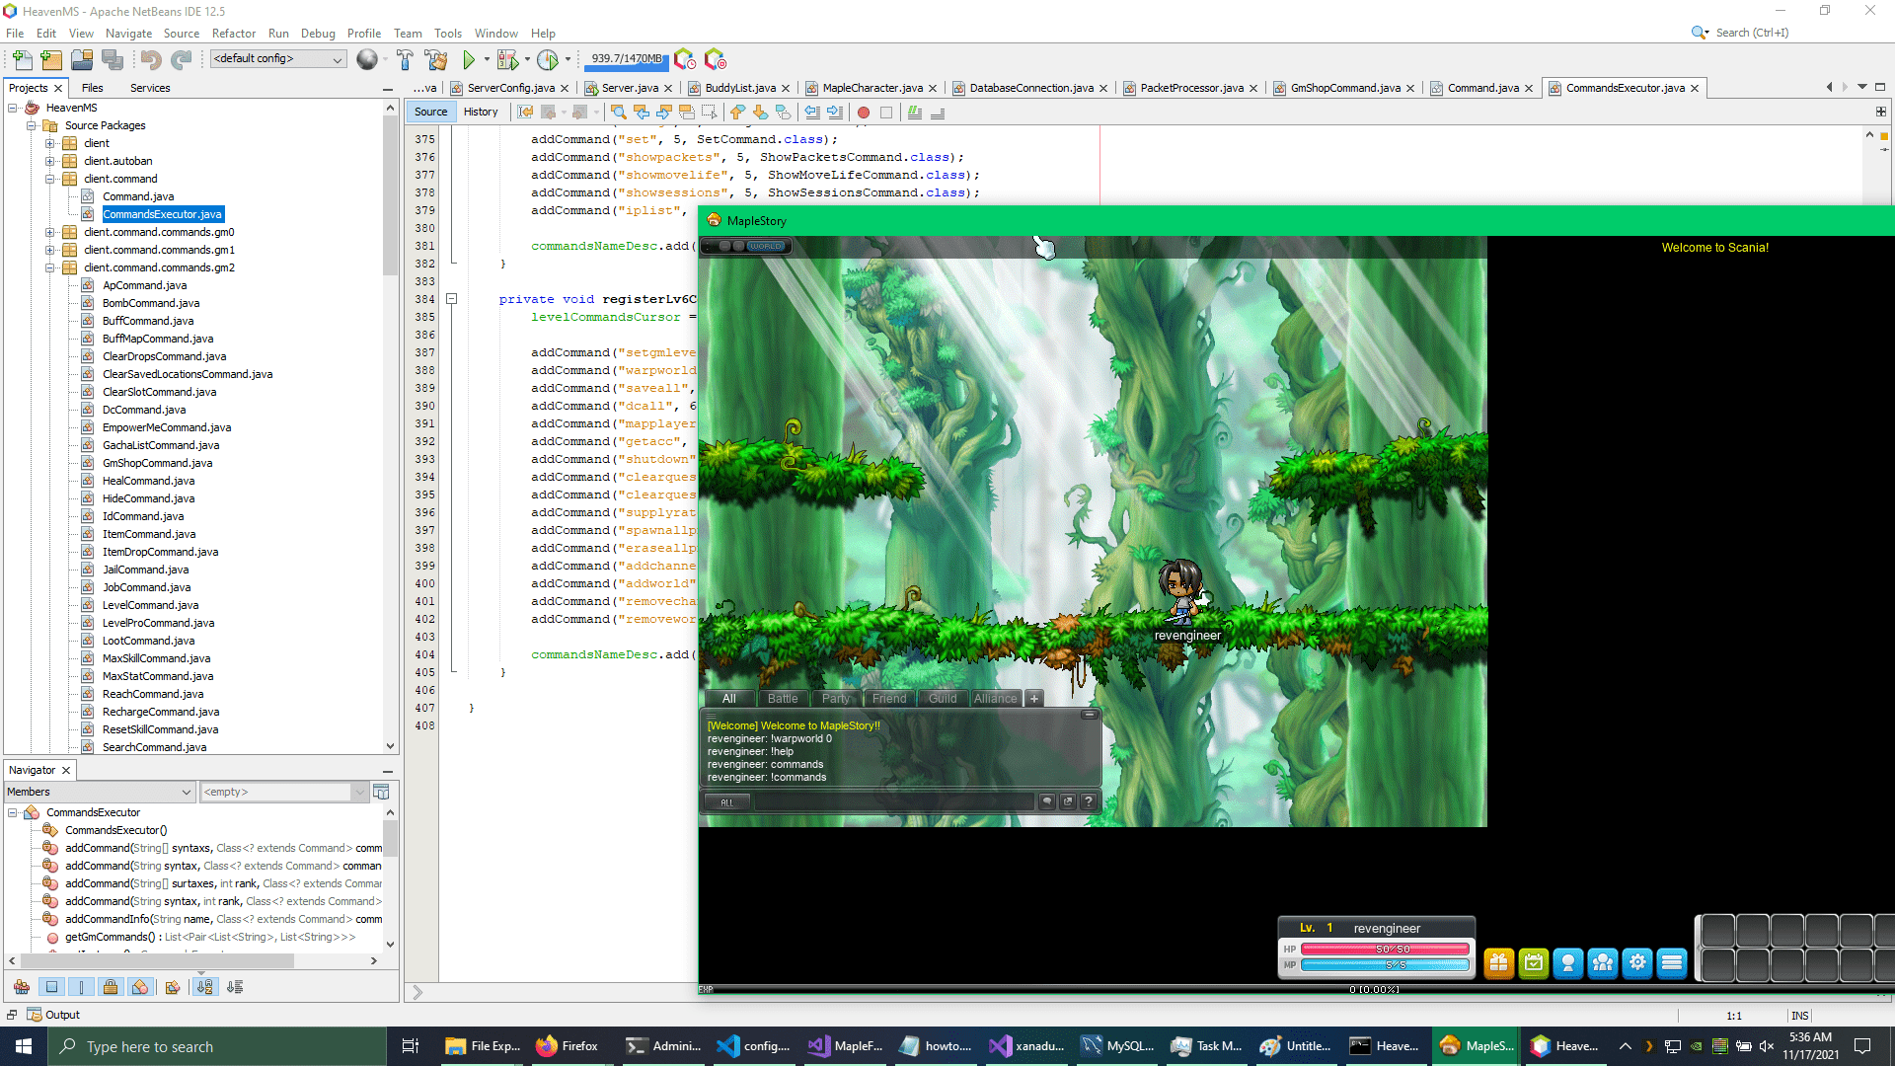Screen dimensions: 1895x1066
Task: Click the Open Project folder icon
Action: point(82,60)
